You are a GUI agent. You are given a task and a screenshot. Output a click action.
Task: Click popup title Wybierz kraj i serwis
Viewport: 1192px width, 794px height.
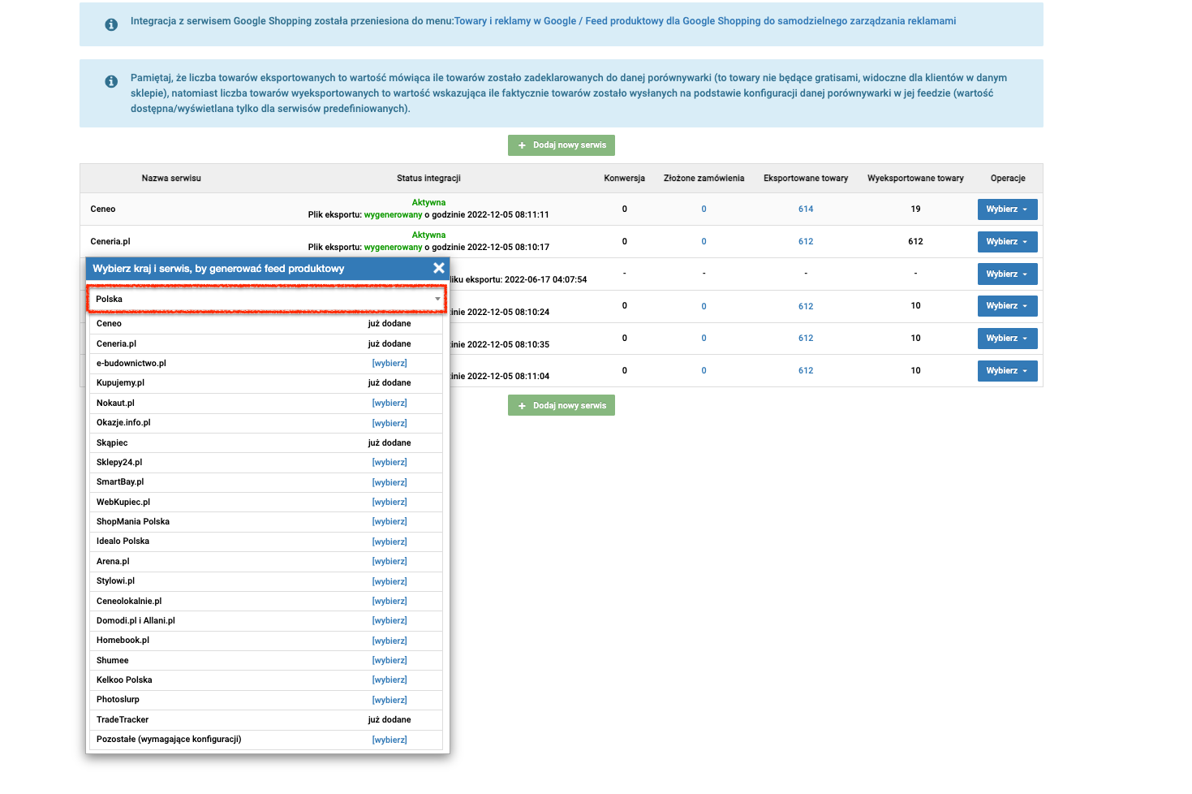(218, 268)
